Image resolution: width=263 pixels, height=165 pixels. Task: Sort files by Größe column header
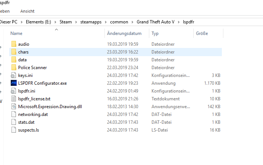pos(202,33)
